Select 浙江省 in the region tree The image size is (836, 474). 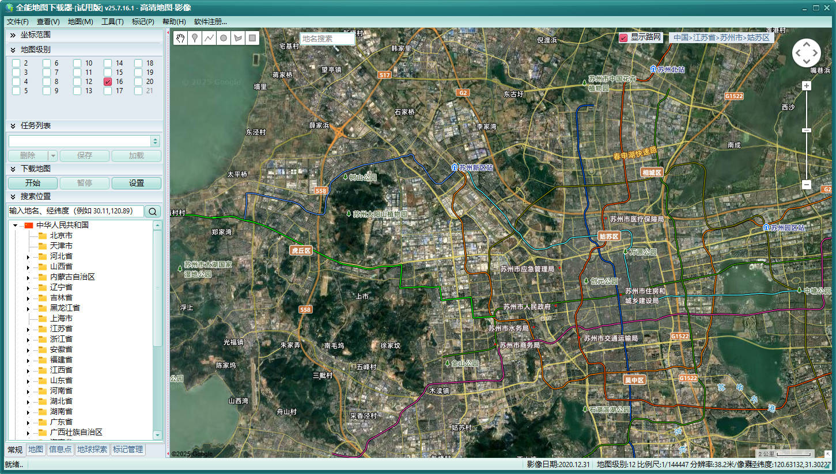pos(61,339)
